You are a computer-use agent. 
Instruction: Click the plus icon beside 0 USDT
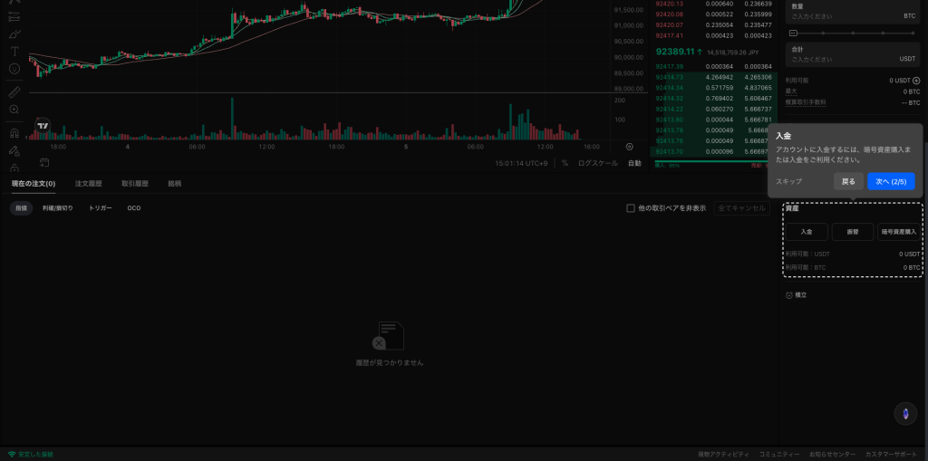(916, 81)
